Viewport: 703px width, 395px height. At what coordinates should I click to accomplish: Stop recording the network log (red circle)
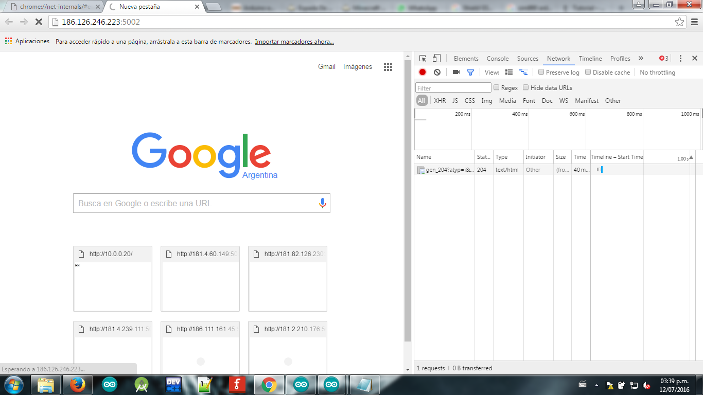click(x=423, y=73)
